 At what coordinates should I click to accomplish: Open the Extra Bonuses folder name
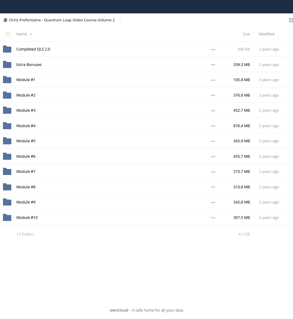(x=29, y=64)
